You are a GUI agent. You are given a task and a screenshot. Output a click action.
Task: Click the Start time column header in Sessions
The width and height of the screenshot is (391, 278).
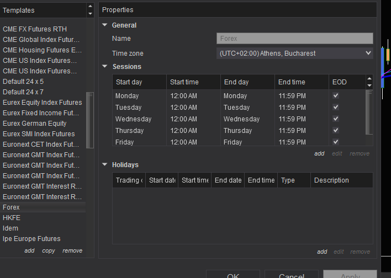pyautogui.click(x=193, y=82)
